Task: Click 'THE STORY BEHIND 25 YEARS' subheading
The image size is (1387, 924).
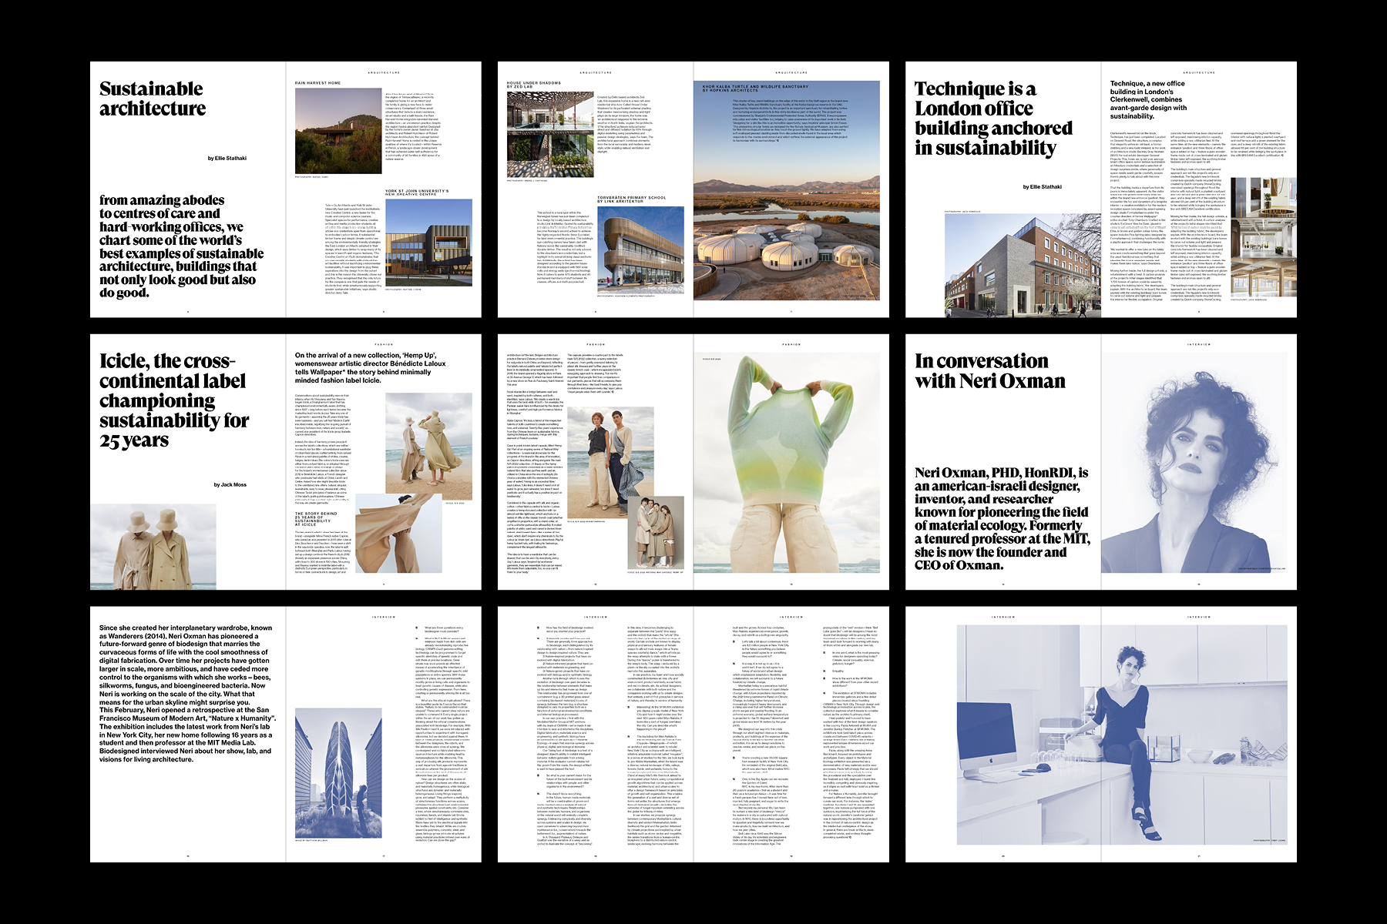Action: (316, 519)
